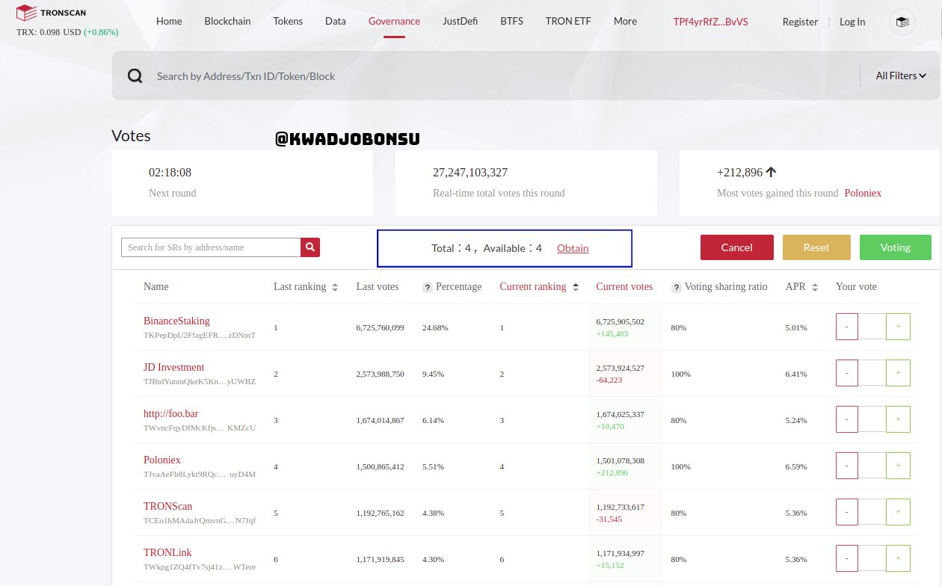Open the graduation cap help icon
942x586 pixels.
[x=902, y=22]
